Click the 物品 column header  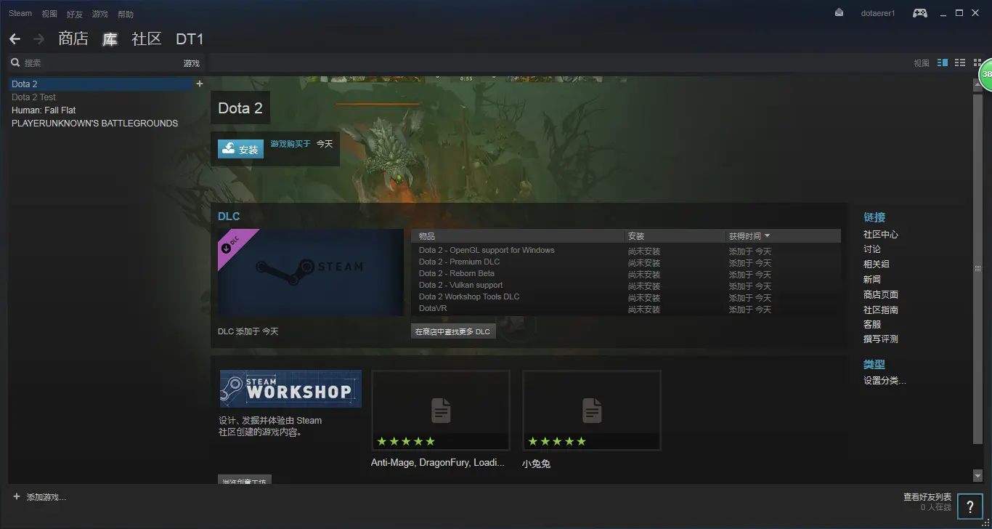click(518, 236)
